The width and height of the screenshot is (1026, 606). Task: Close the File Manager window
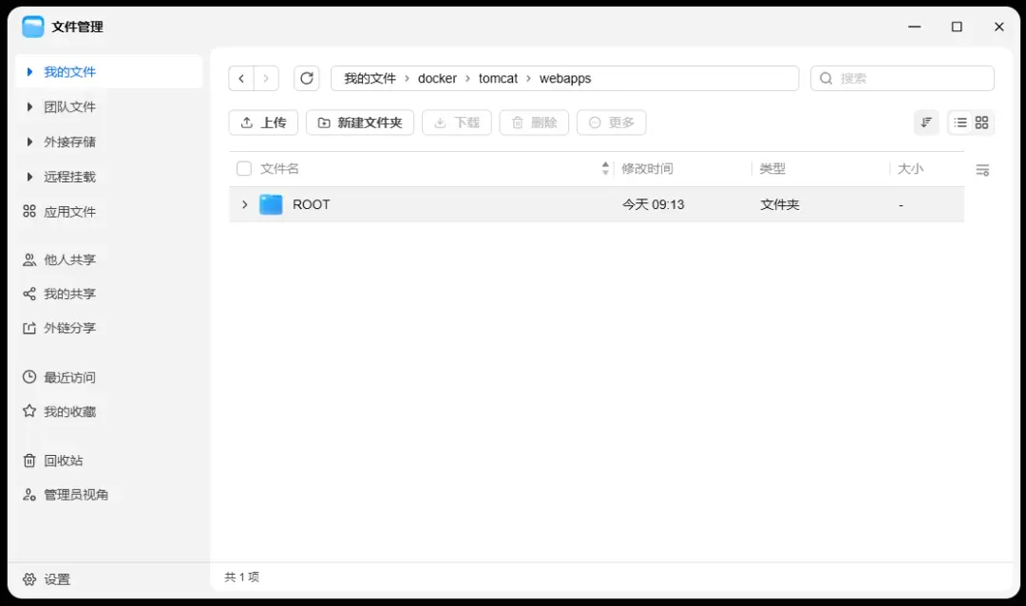[999, 27]
